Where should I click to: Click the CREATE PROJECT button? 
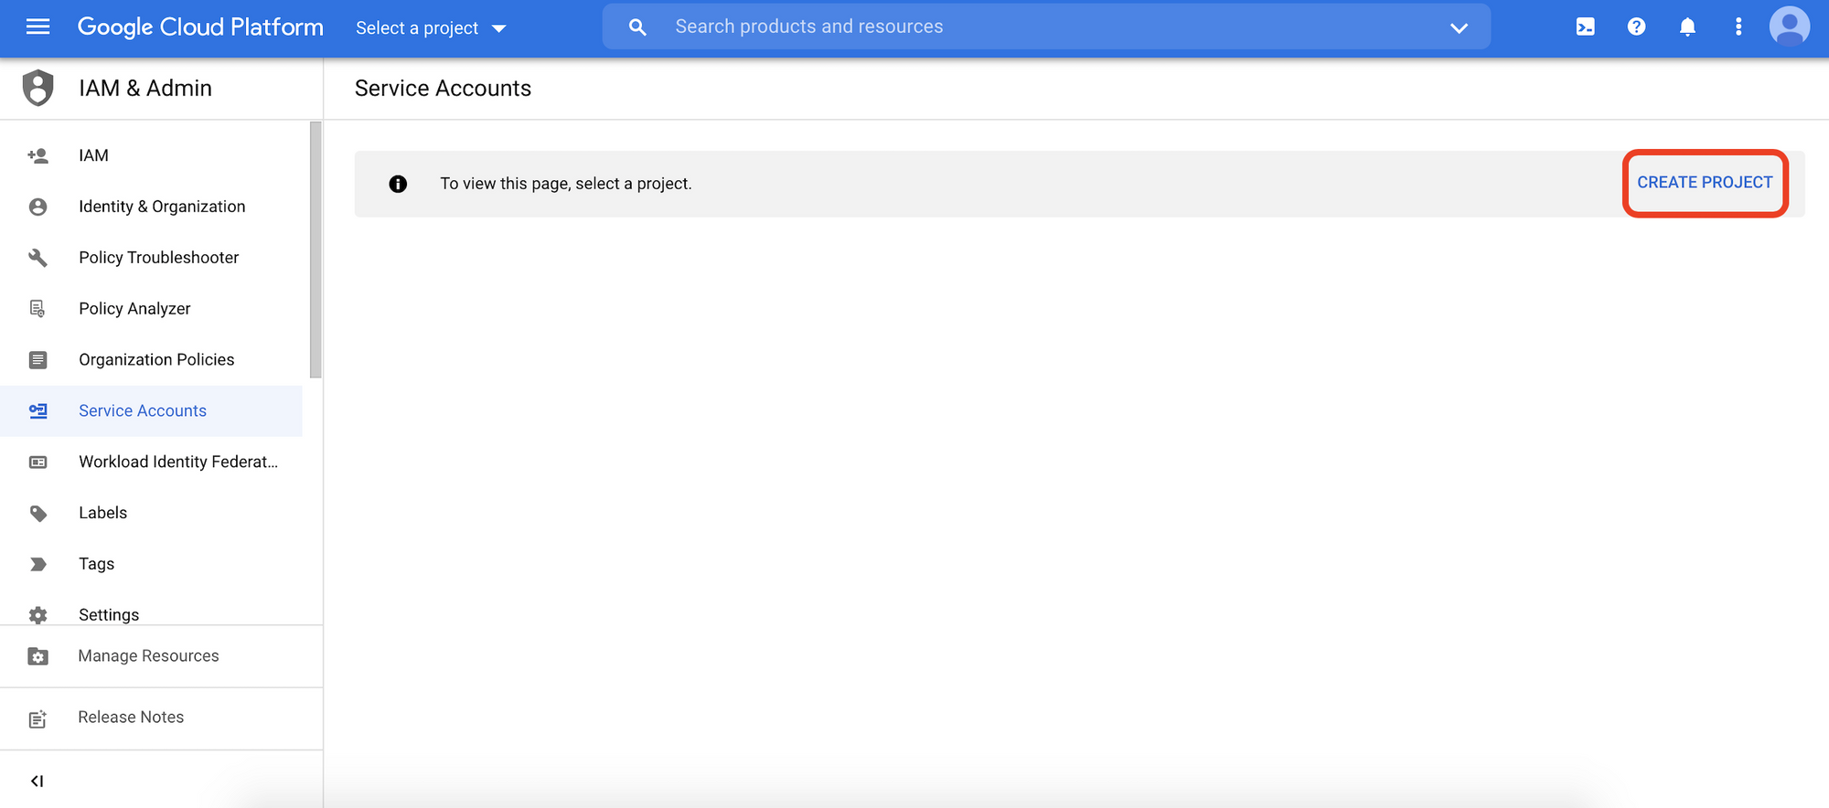[1705, 183]
